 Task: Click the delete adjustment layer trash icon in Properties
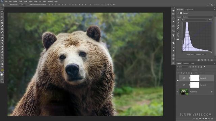pos(212,60)
